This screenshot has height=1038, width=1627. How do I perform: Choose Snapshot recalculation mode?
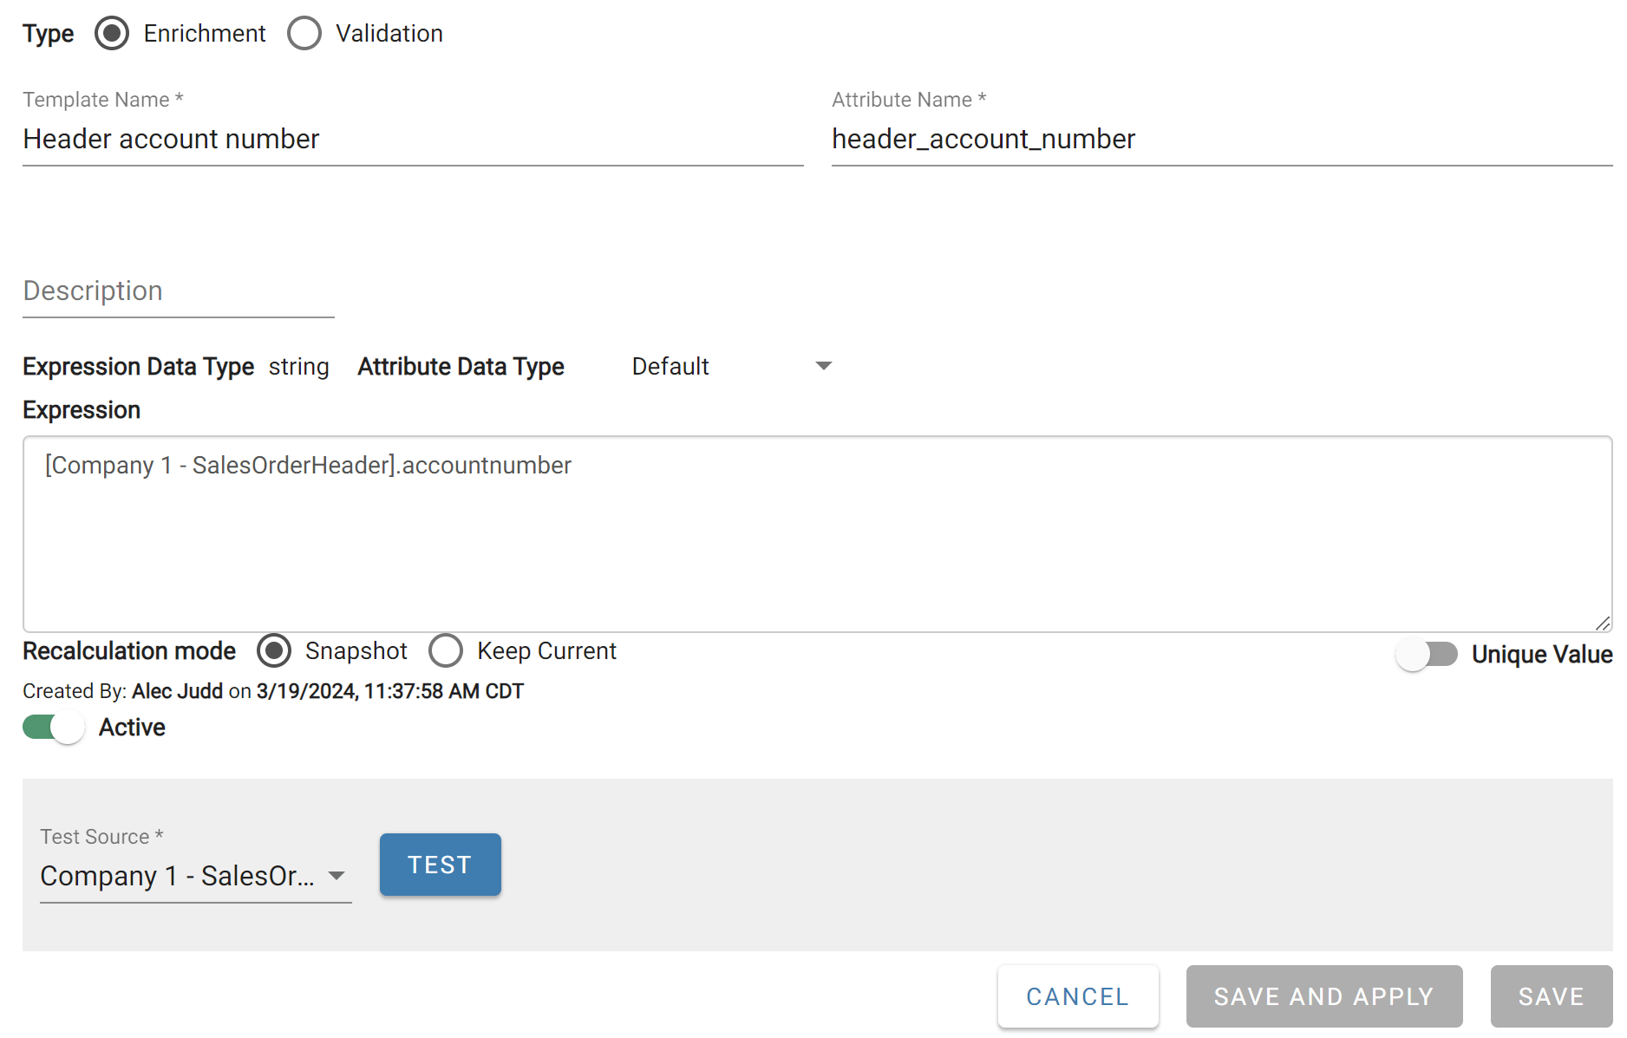(x=274, y=651)
